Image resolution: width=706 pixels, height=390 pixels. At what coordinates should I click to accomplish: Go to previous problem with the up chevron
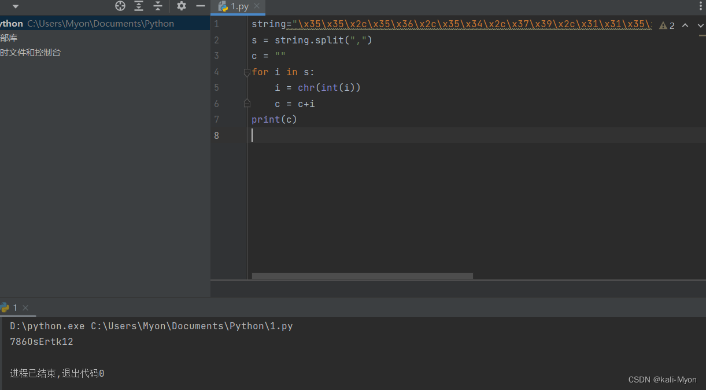[x=685, y=25]
